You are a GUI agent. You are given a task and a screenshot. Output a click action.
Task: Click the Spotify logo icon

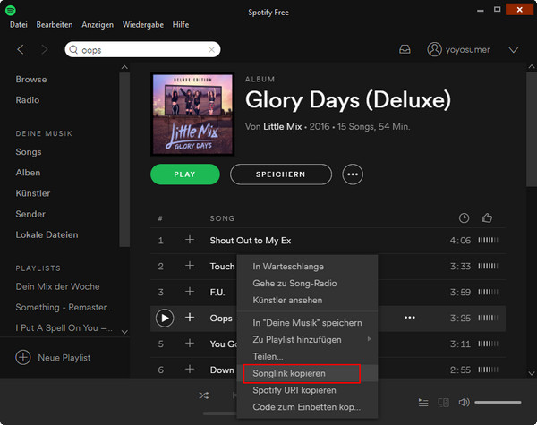pyautogui.click(x=10, y=10)
